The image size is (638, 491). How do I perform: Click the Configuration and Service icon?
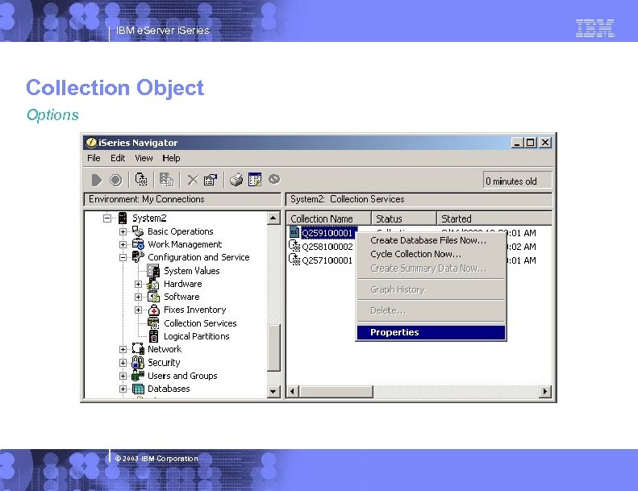[138, 257]
